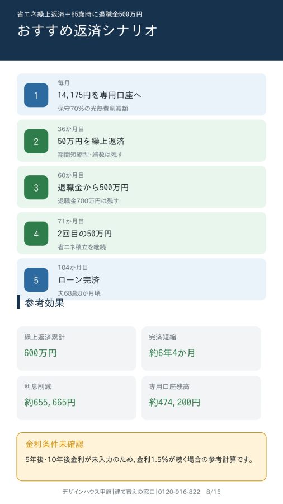Click the green step 3 number badge
Screen dimensions: 283x504
[x=36, y=188]
